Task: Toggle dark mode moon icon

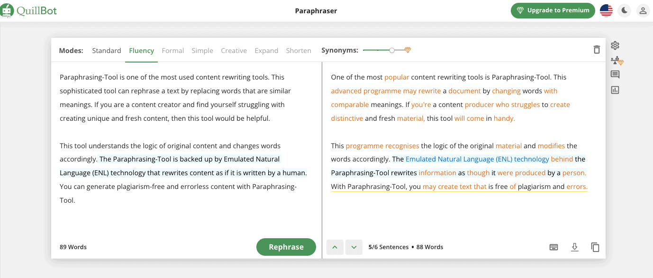Action: pos(625,10)
